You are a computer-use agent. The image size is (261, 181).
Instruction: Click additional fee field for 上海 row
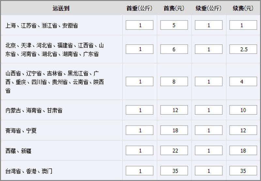[x=243, y=25]
